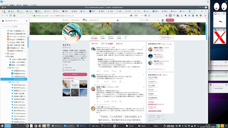
Task: Open a new browser tab
Action: [202, 11]
